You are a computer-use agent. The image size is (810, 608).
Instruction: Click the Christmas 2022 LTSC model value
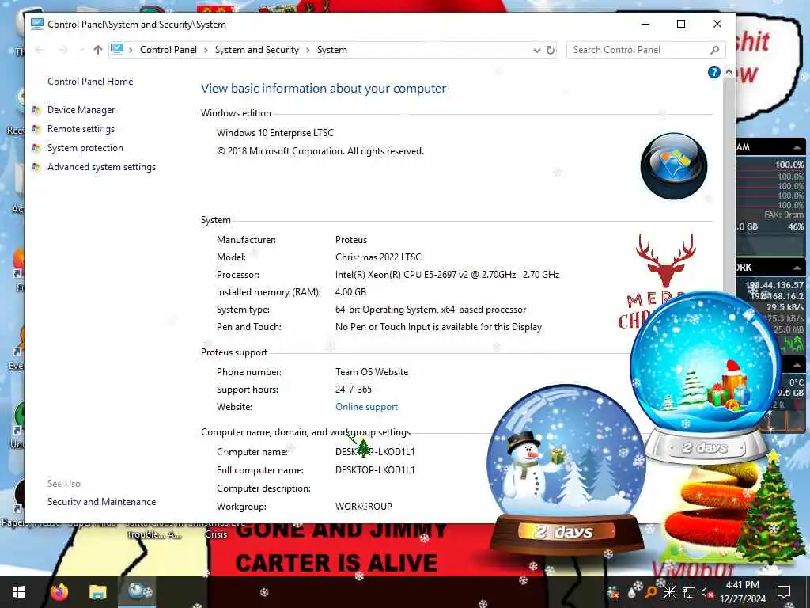coord(378,257)
